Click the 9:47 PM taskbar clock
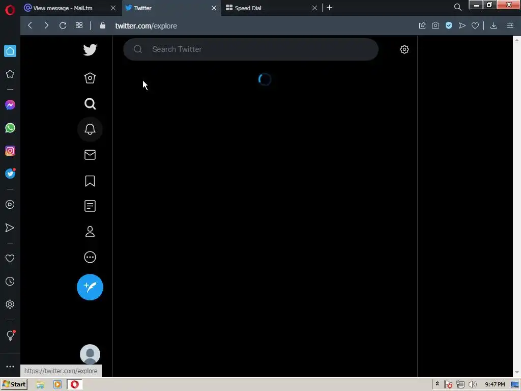 [x=495, y=385]
